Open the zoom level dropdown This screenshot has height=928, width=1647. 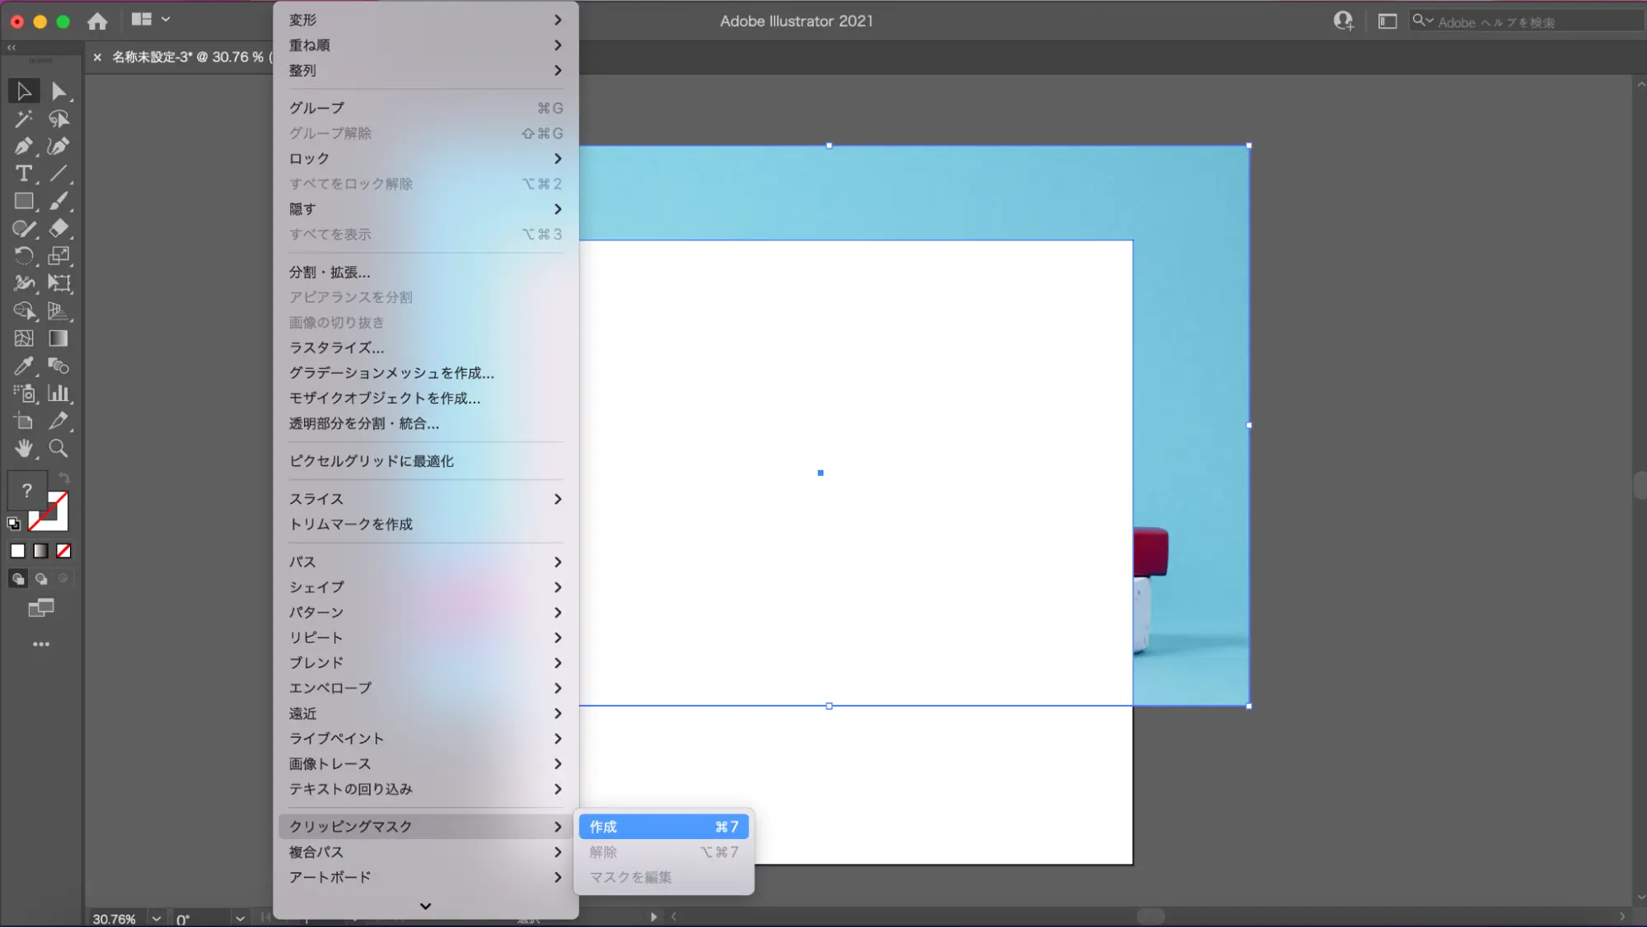[156, 918]
